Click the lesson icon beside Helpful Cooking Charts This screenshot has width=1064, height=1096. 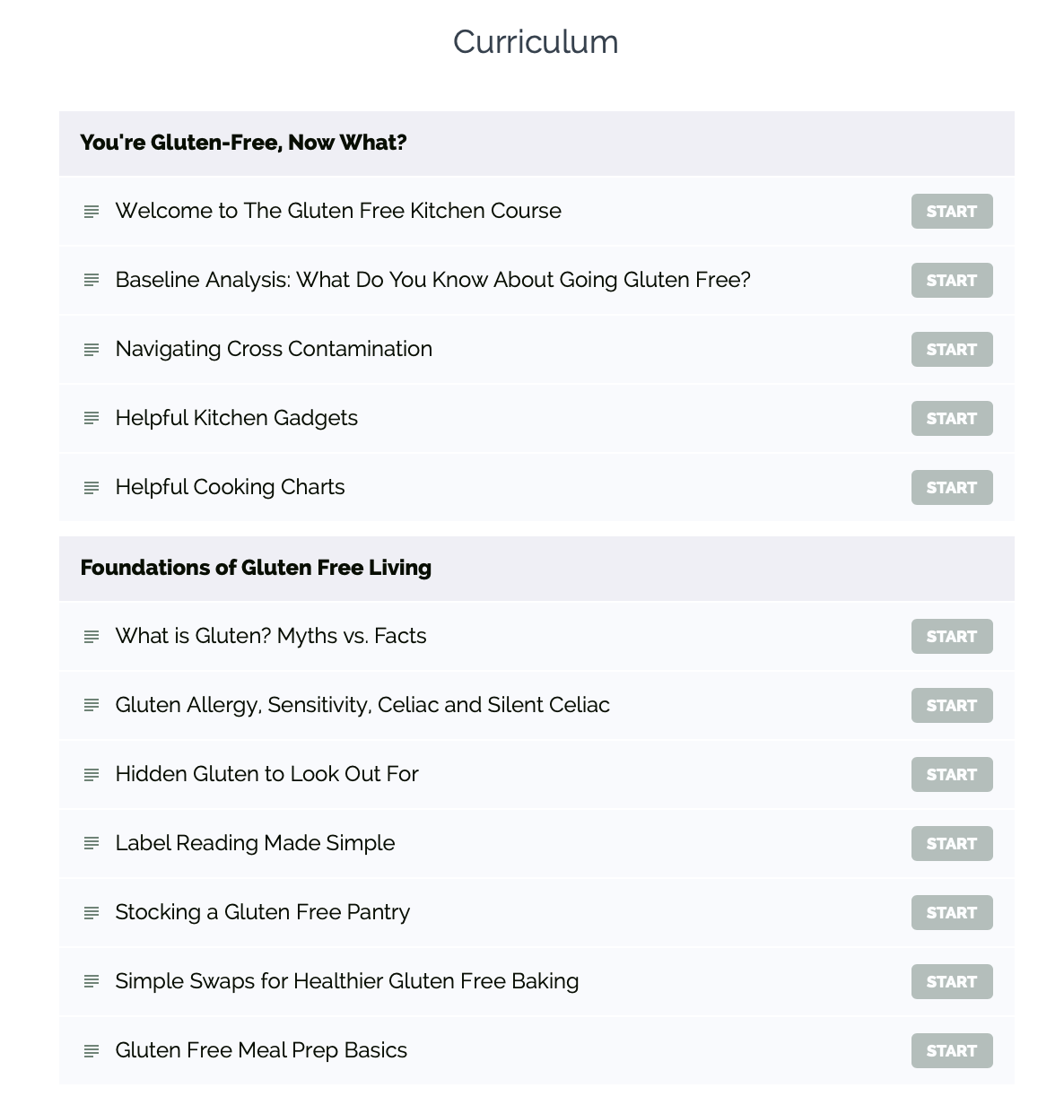click(x=91, y=487)
